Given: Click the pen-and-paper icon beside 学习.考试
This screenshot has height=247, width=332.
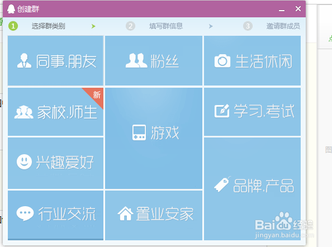Looking at the screenshot, I should pos(222,111).
